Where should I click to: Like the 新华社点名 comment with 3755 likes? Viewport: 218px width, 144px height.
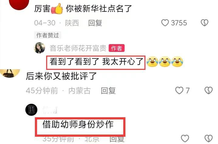point(165,23)
